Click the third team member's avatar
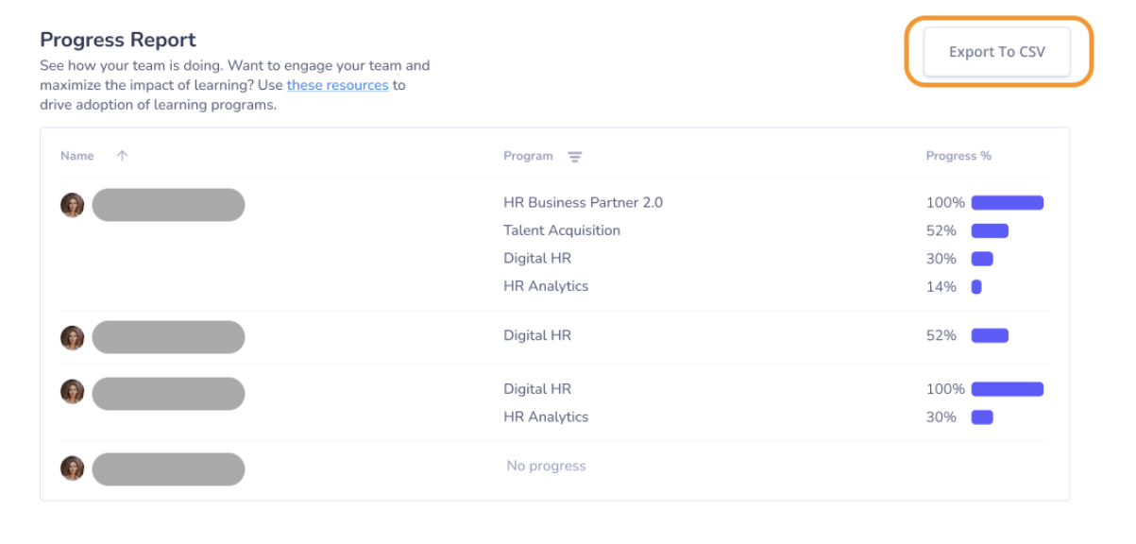 (73, 391)
